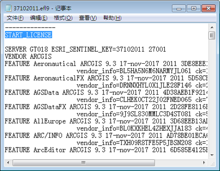Close the 37102011.efl9 Notepad window
The width and height of the screenshot is (220, 171).
coord(209,9)
